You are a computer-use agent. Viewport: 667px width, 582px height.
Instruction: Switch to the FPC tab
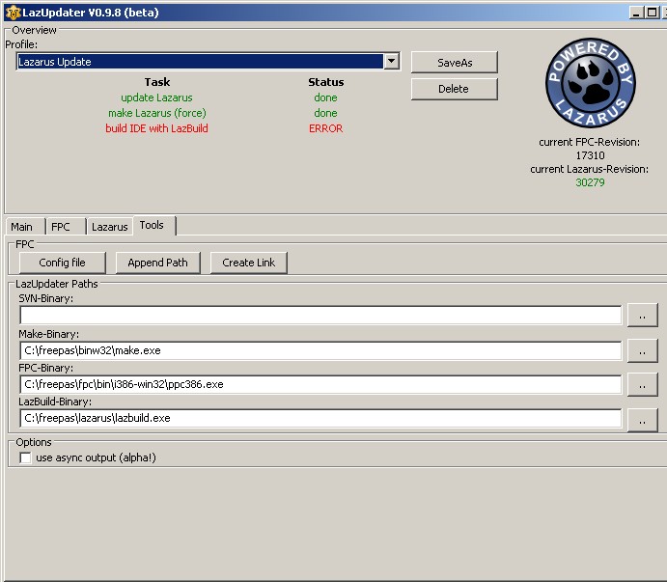[61, 227]
